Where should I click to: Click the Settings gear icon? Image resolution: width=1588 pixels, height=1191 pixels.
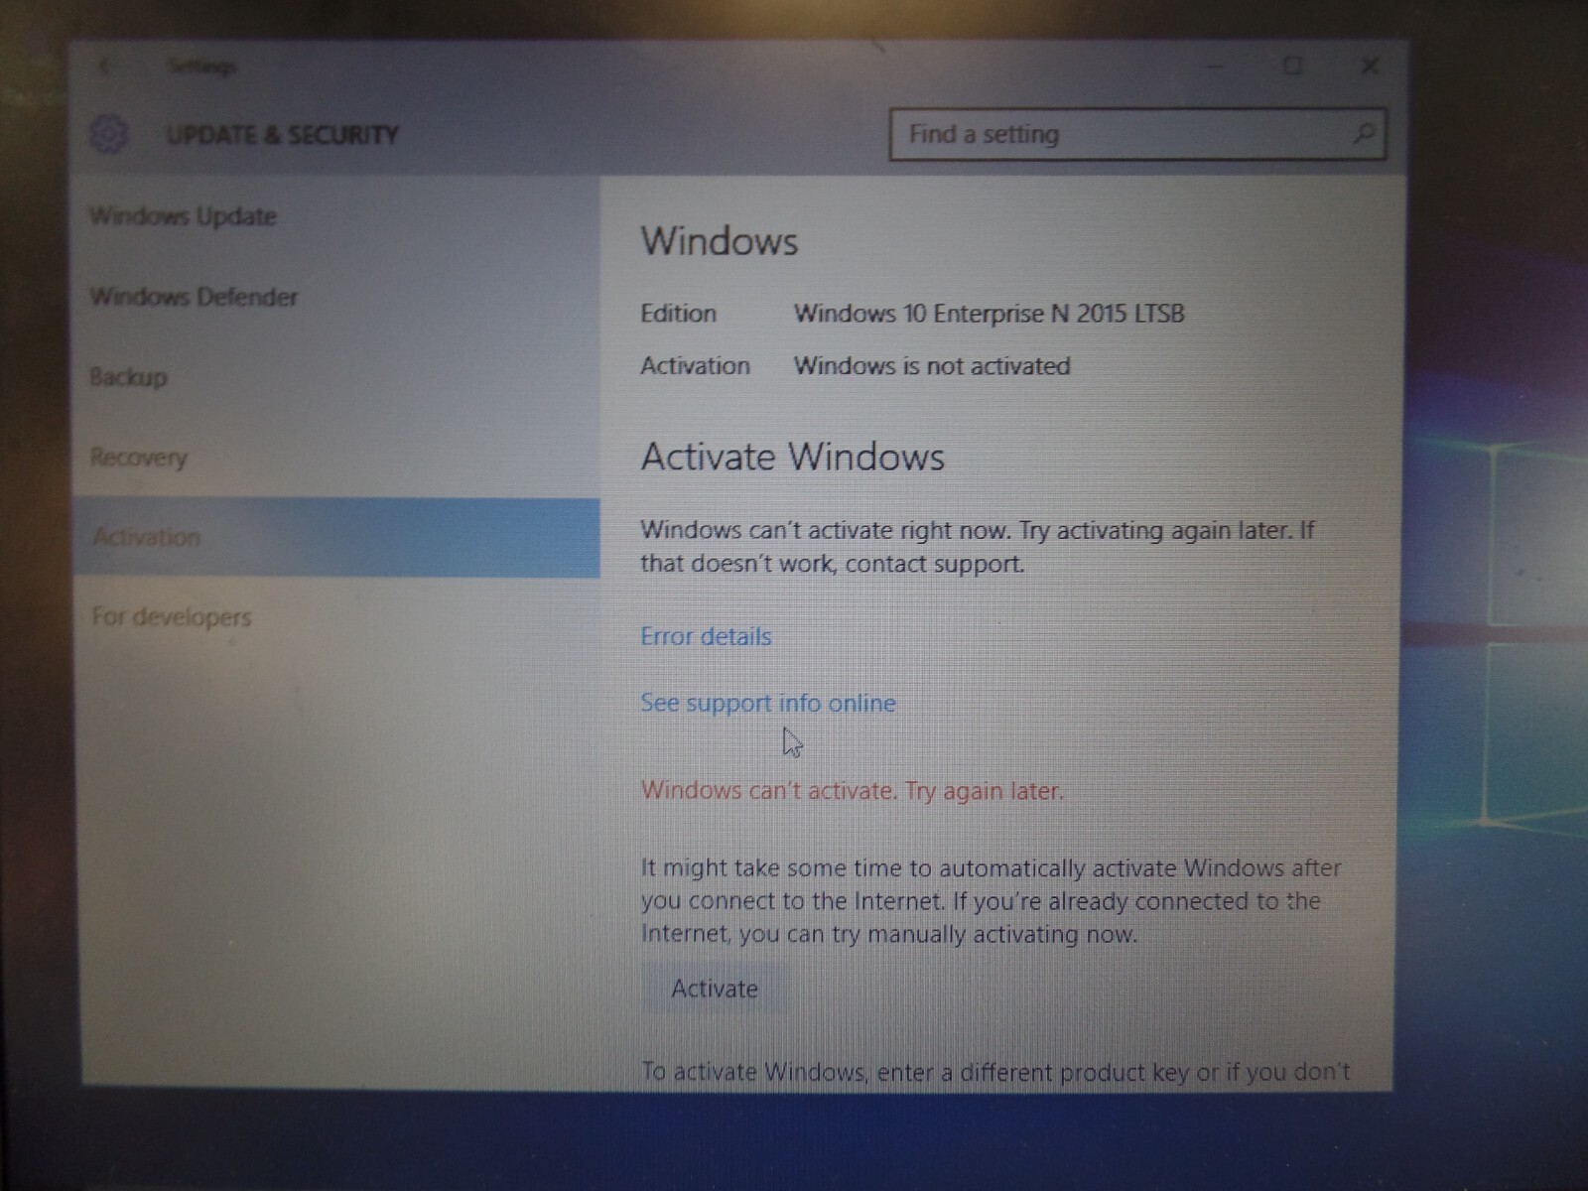tap(108, 134)
